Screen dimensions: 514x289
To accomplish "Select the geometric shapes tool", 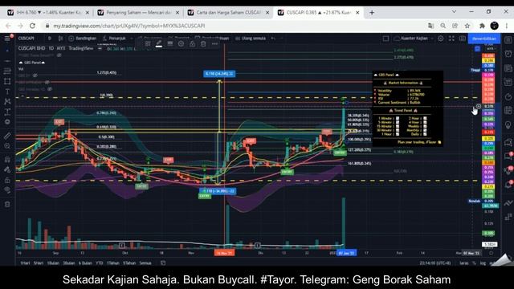I will coord(7,81).
